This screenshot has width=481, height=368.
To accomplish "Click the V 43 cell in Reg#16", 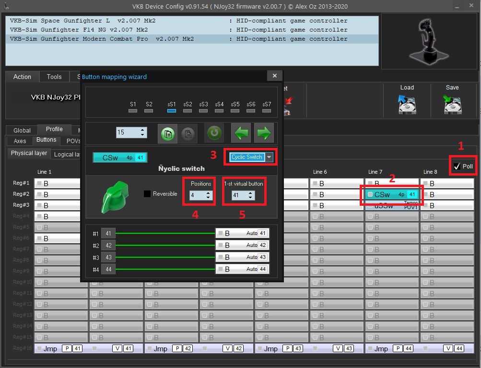I will coord(337,348).
